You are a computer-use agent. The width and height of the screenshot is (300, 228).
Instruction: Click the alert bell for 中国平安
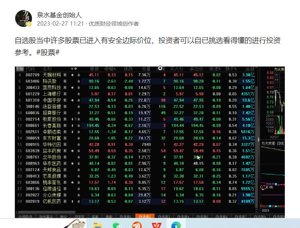click(79, 100)
